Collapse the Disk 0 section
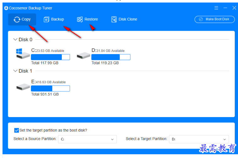This screenshot has width=238, height=158. (x=15, y=40)
